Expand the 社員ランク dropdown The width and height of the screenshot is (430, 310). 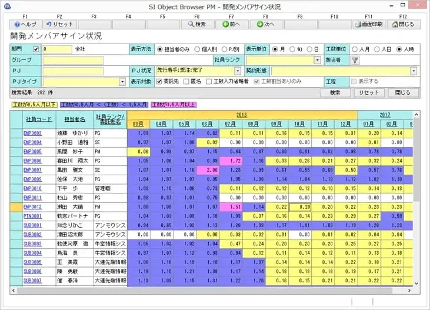pos(318,60)
